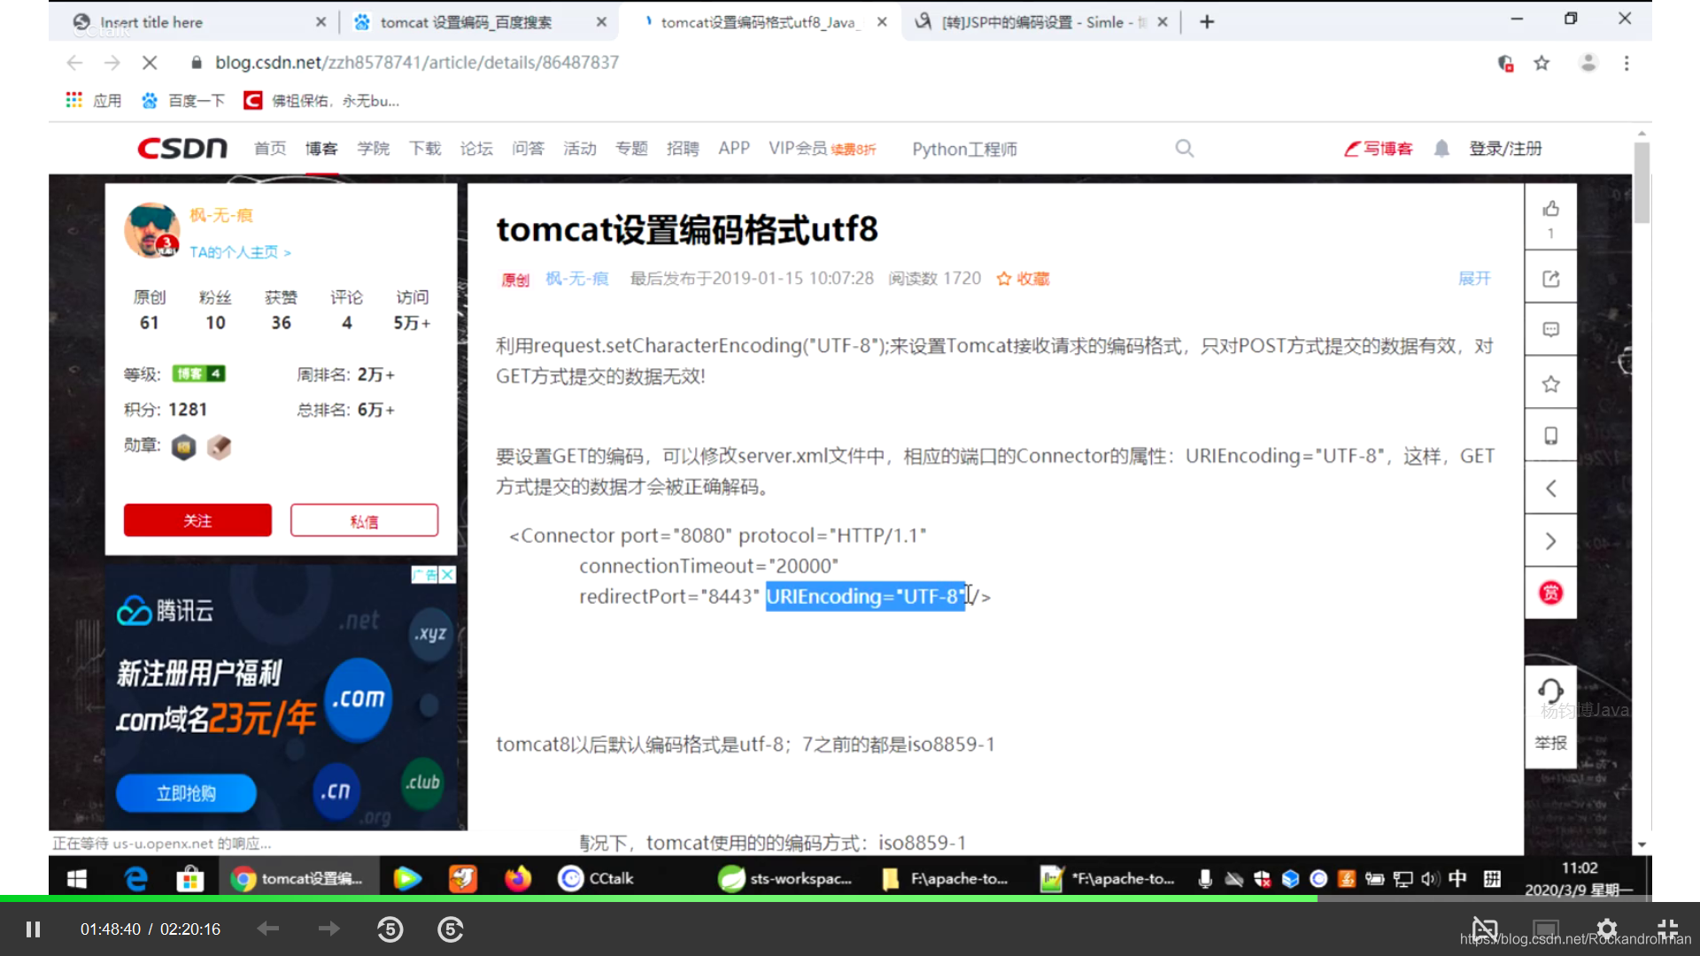
Task: Click the CSDN search magnifier icon
Action: click(1184, 149)
